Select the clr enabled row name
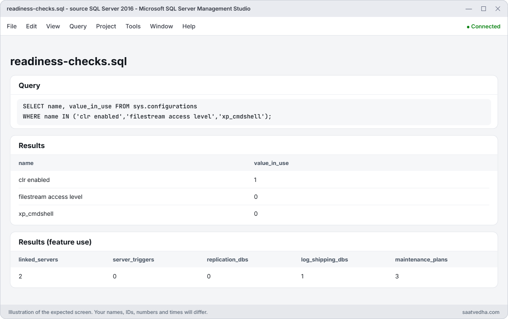This screenshot has height=319, width=508. tap(34, 180)
